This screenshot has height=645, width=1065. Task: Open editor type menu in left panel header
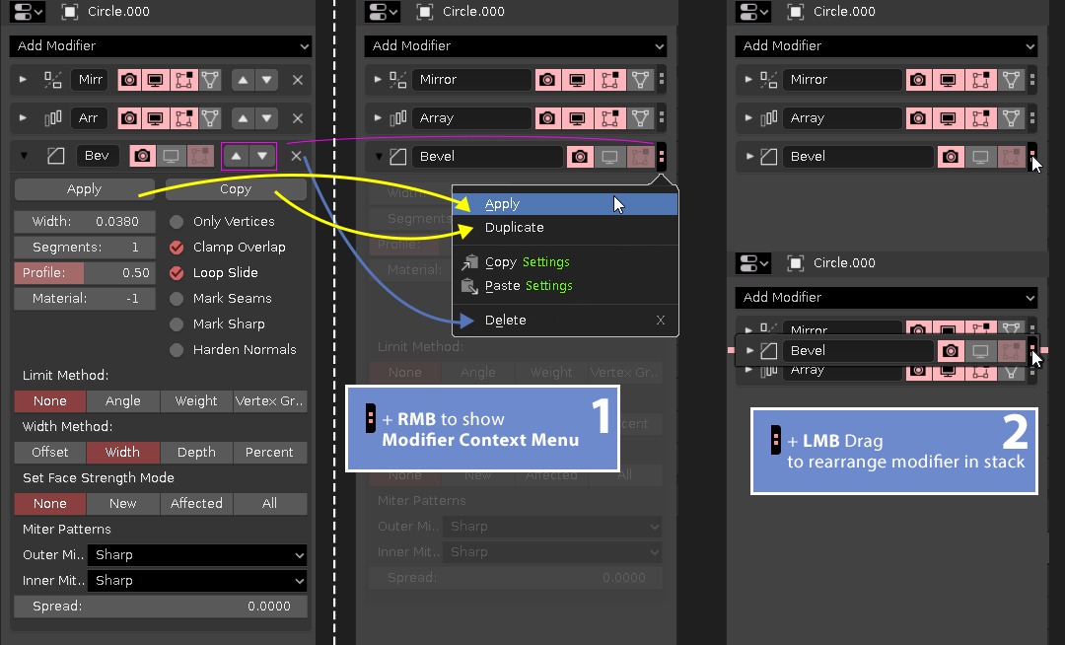click(29, 12)
